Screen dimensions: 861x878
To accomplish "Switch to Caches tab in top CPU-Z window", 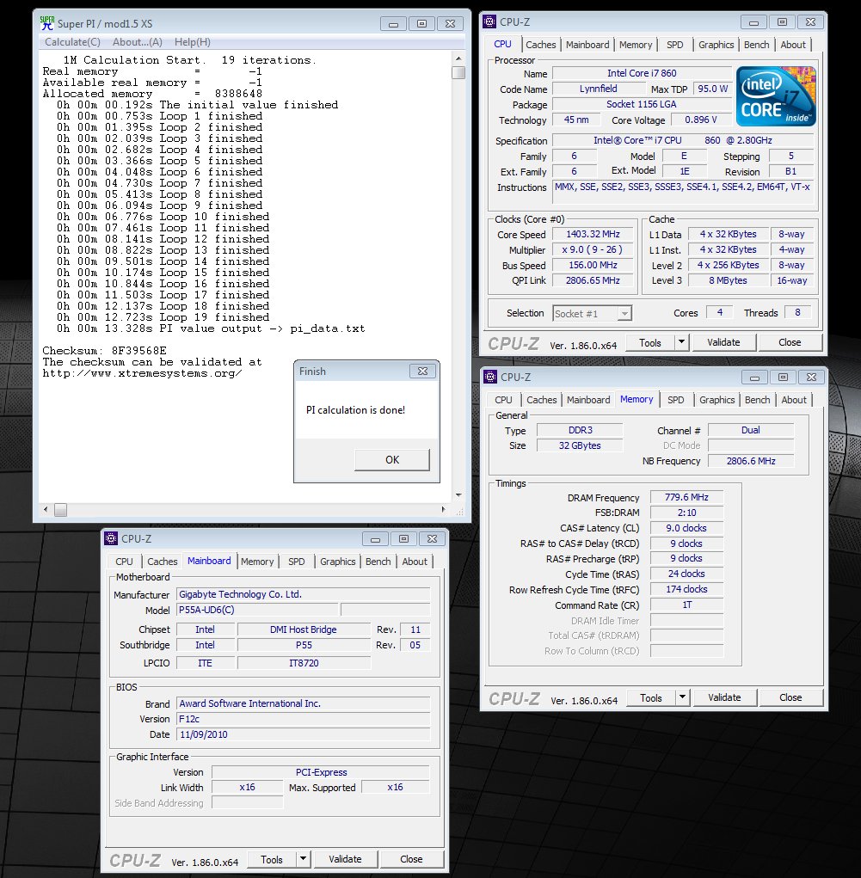I will point(540,45).
